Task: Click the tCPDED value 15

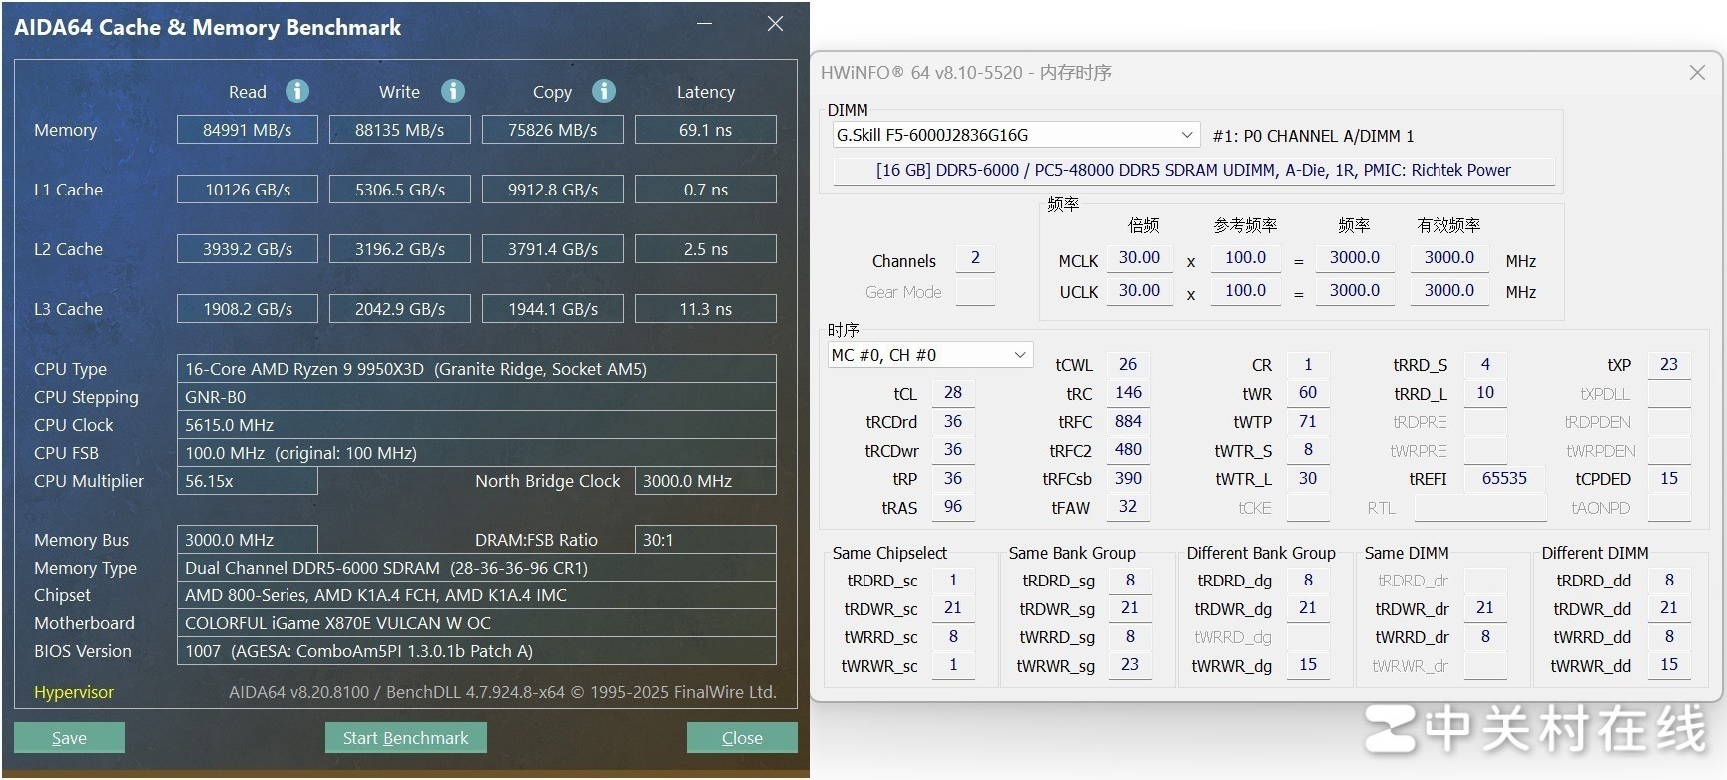Action: click(1669, 478)
